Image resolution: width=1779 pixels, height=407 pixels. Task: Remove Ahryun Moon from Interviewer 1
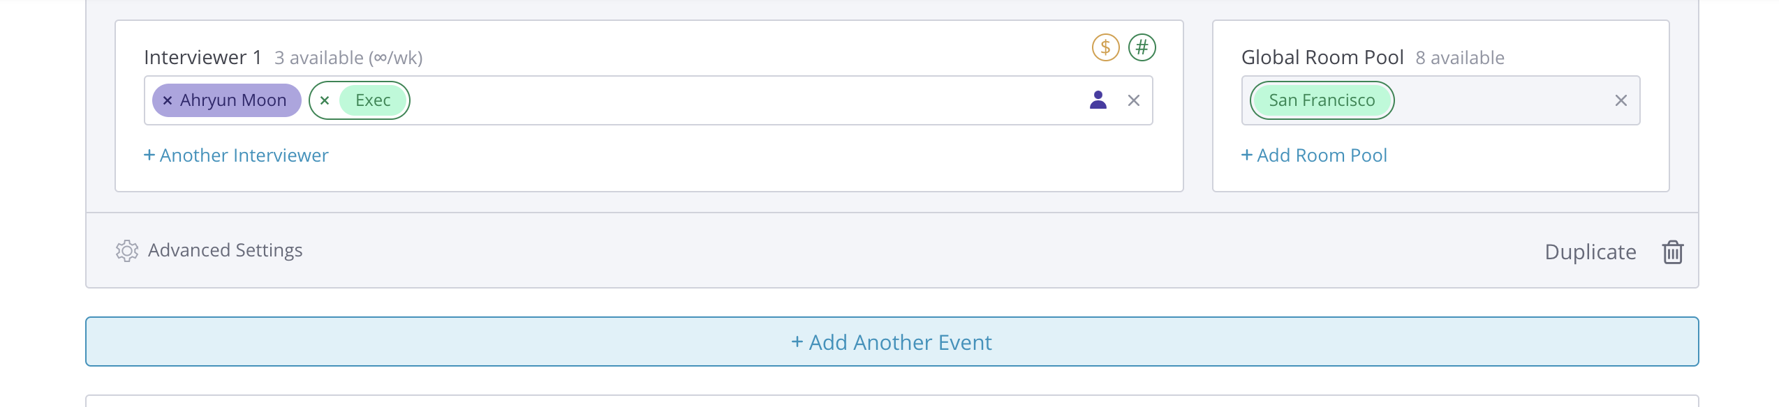coord(168,100)
